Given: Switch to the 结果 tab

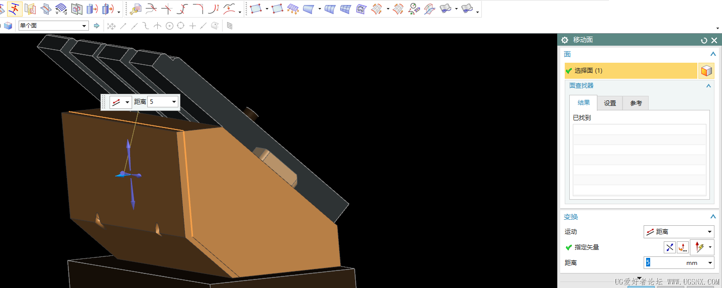Looking at the screenshot, I should pos(583,103).
